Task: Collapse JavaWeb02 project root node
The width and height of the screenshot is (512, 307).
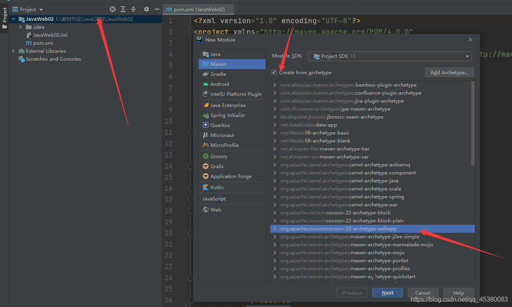Action: pyautogui.click(x=14, y=19)
